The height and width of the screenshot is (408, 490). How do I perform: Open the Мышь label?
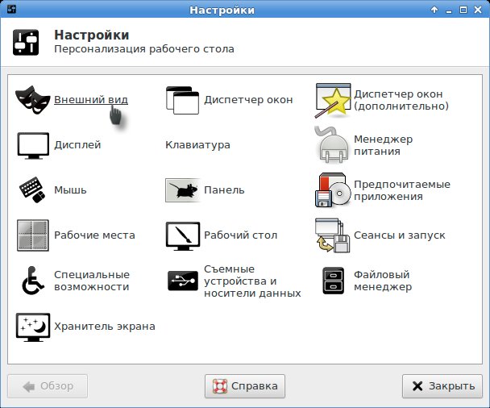70,189
